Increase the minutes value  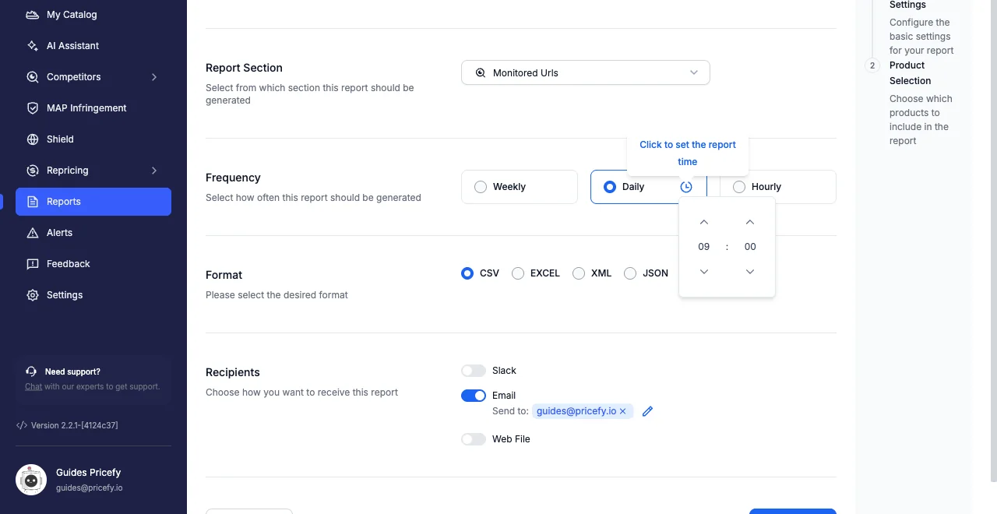click(750, 222)
